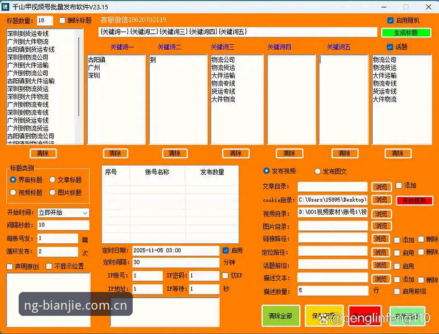
Task: Check 添加 on the 描述文本 row
Action: 396,280
